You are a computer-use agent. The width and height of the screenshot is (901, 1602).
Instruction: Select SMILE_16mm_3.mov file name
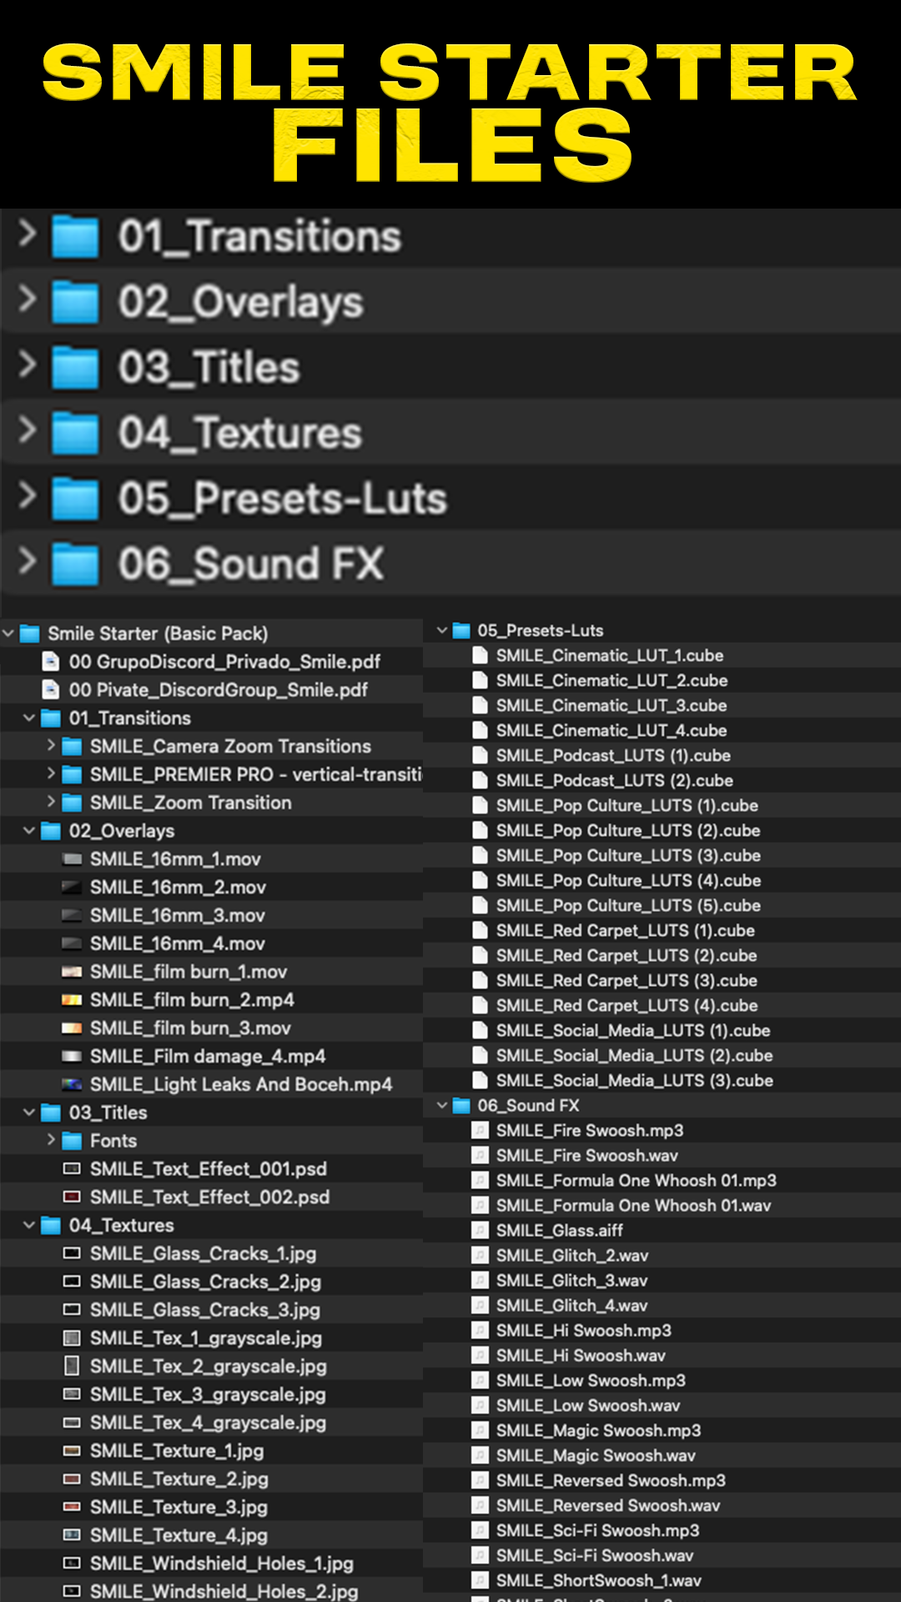click(178, 915)
